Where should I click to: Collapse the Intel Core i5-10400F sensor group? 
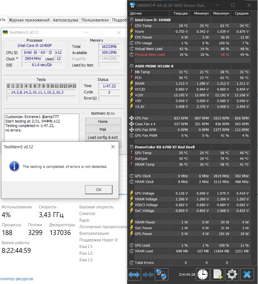coord(153,20)
